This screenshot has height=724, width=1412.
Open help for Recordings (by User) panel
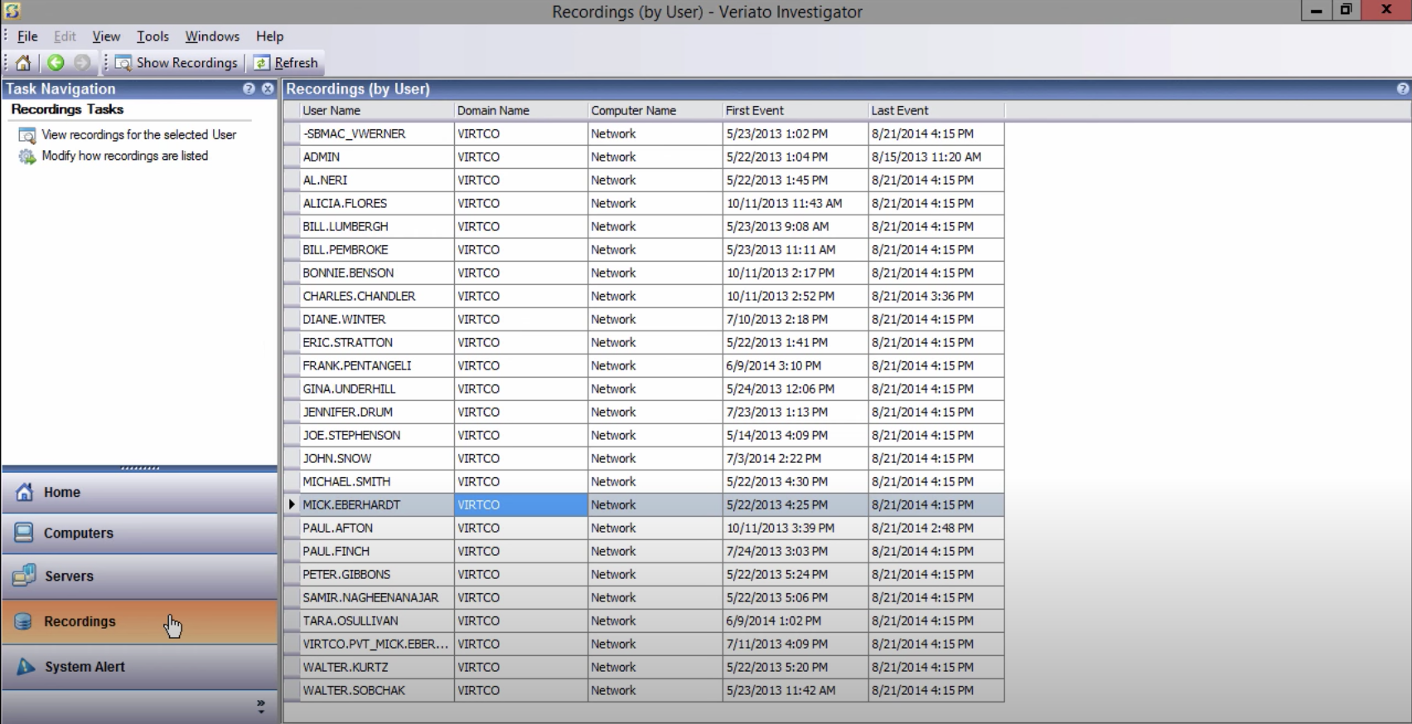1403,89
